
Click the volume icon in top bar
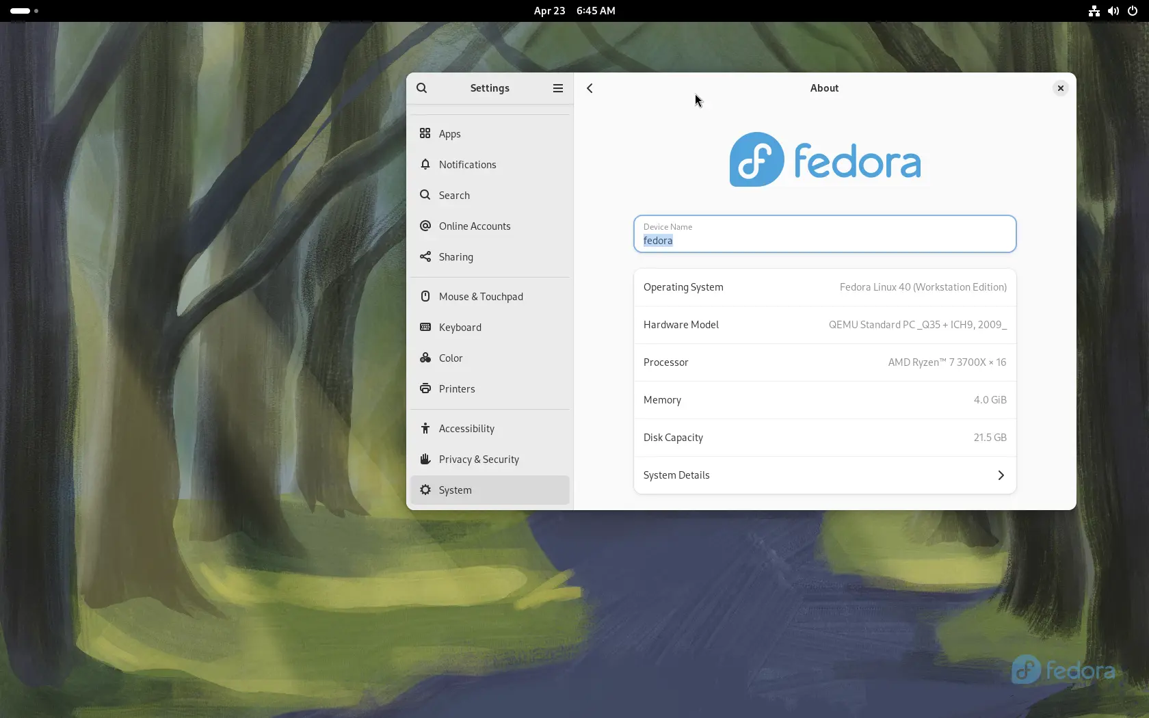click(x=1113, y=11)
